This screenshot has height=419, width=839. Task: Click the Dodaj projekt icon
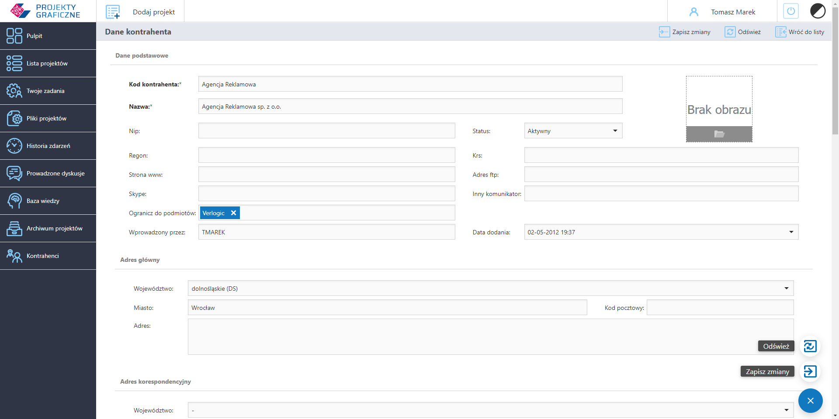tap(113, 12)
